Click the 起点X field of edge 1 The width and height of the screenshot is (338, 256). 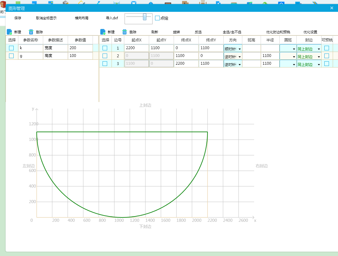click(x=136, y=48)
